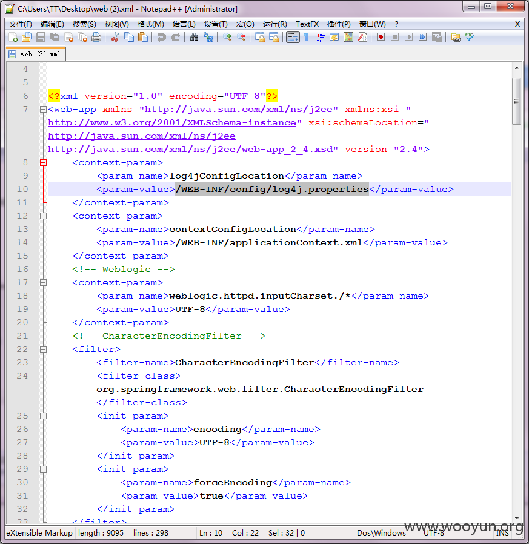
Task: Run the ABC spell-check icon
Action: (x=469, y=37)
